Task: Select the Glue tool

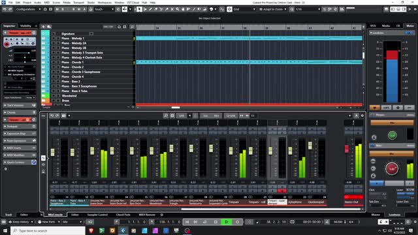Action: point(167,9)
